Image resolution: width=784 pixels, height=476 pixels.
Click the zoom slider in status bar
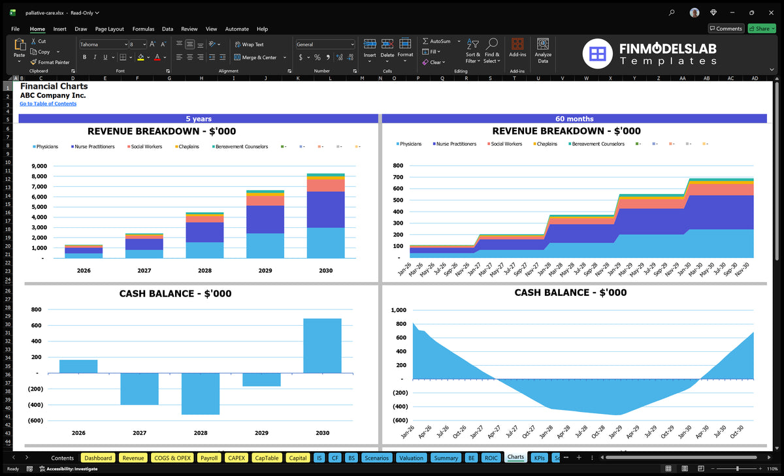(737, 469)
